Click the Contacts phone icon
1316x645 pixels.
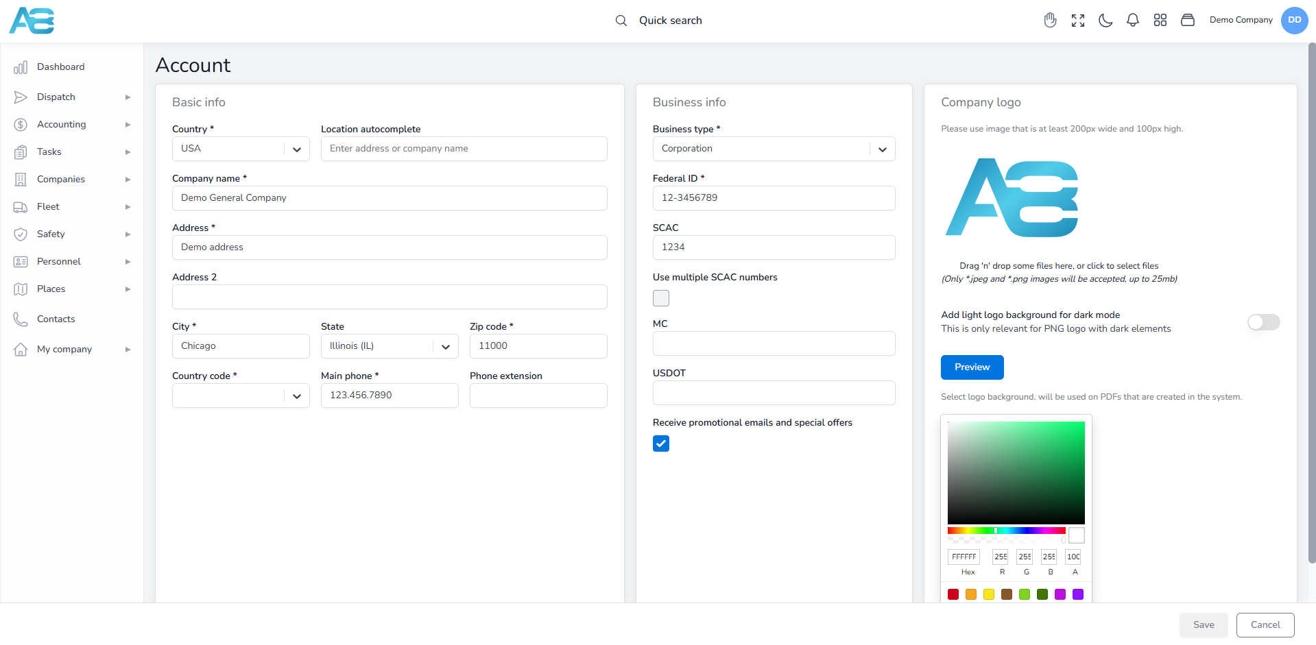click(x=21, y=319)
